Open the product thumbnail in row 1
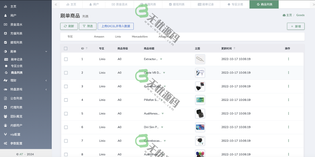The height and width of the screenshot is (157, 315). coord(200,59)
